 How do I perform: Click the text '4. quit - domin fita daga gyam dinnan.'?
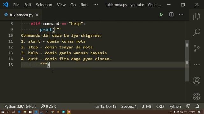click(x=66, y=59)
